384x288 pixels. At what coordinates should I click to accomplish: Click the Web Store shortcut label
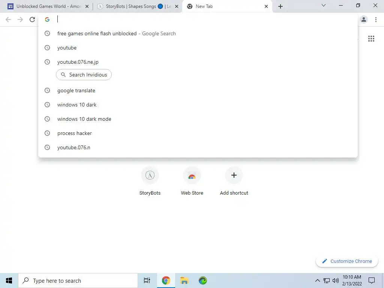pyautogui.click(x=192, y=193)
